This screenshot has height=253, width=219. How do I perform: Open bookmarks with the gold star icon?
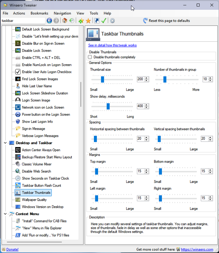pyautogui.click(x=88, y=21)
